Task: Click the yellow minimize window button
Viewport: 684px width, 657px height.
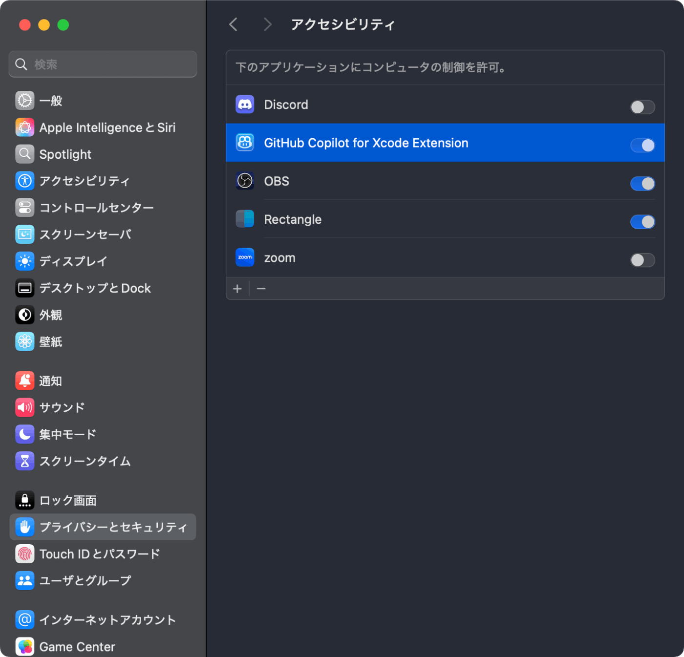Action: (44, 25)
